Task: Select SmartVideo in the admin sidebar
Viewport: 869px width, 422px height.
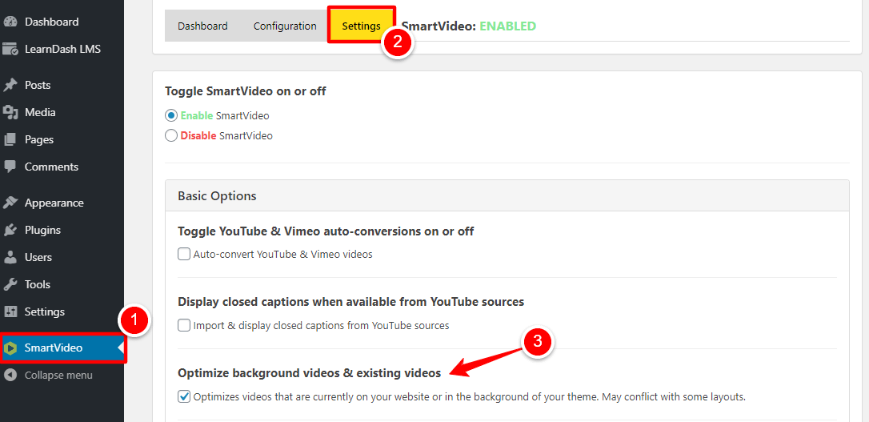Action: [62, 348]
